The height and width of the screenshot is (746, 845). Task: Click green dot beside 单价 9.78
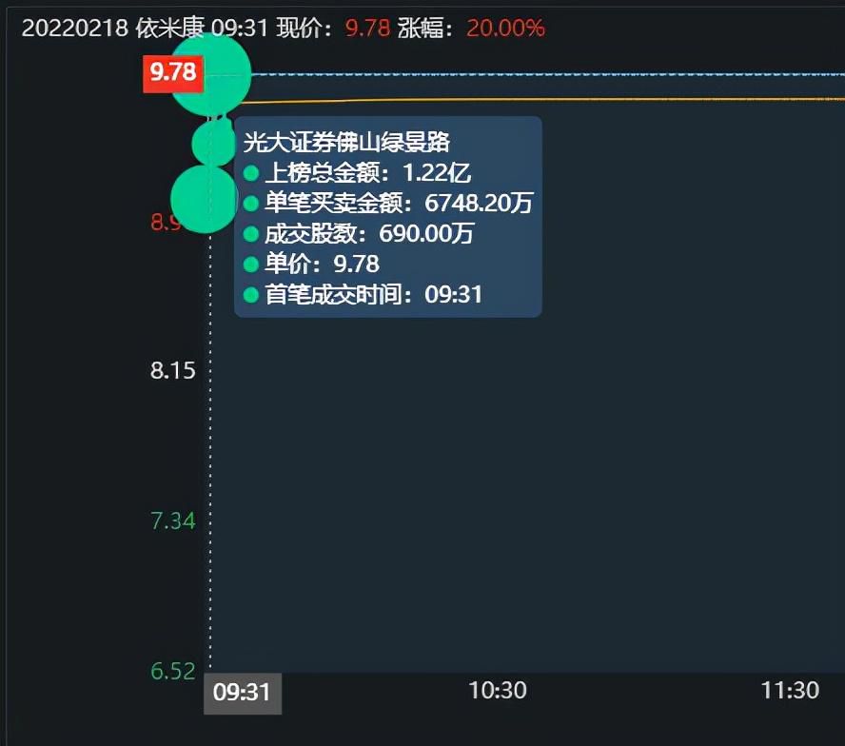pos(251,265)
